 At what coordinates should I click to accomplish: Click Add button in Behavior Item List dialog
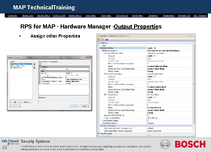coord(15,102)
